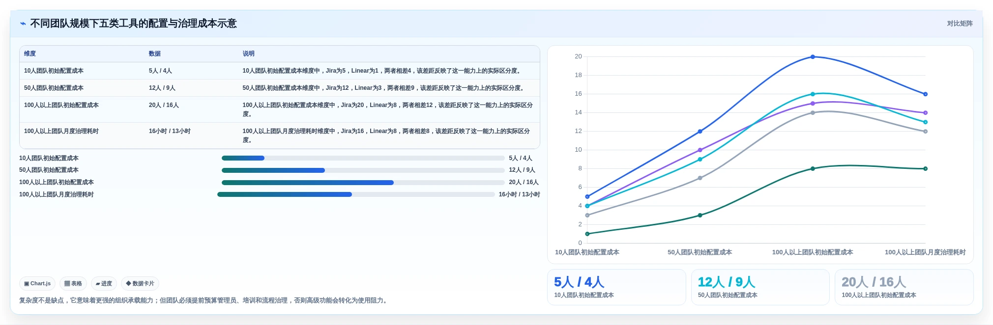Click the x-axis label 50人团队初始配置成本

click(x=700, y=252)
